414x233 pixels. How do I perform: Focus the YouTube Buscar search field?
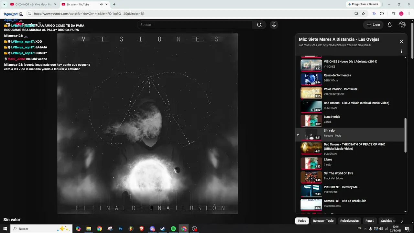pyautogui.click(x=195, y=25)
